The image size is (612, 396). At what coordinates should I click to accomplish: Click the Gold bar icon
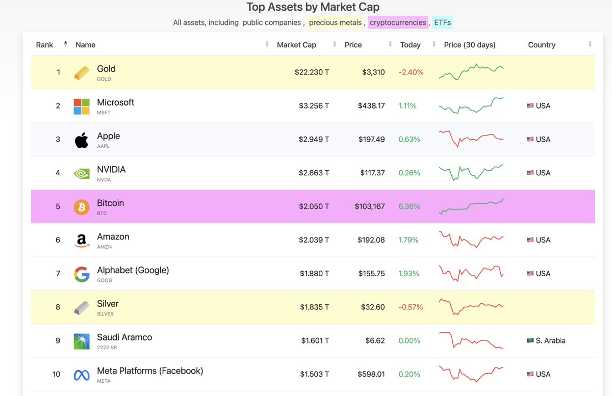click(81, 72)
